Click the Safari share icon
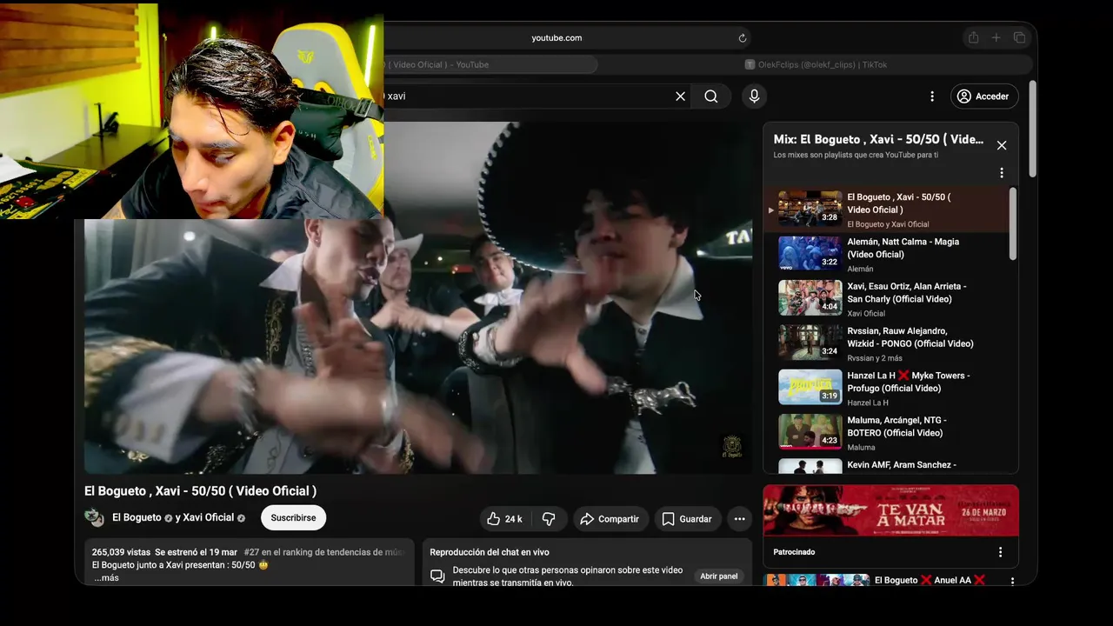 click(x=973, y=38)
